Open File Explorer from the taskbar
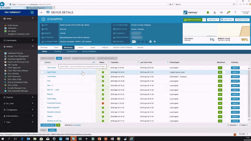 35,139
